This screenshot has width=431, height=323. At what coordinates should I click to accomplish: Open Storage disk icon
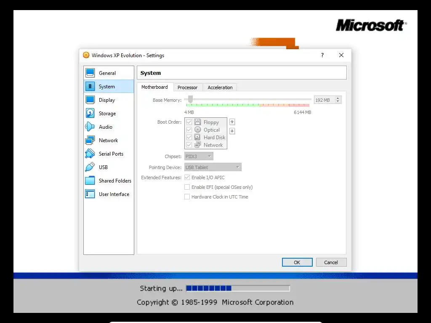(x=90, y=113)
